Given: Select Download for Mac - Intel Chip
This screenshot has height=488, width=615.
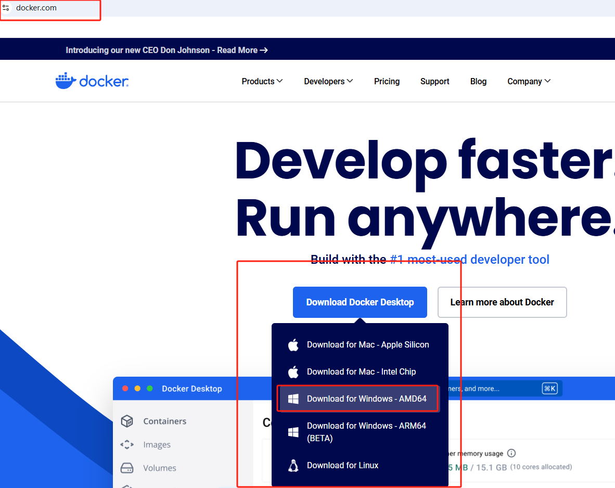Looking at the screenshot, I should click(x=360, y=372).
